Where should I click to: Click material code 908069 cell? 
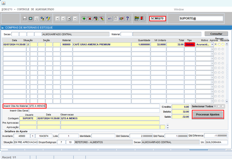[x=66, y=45]
